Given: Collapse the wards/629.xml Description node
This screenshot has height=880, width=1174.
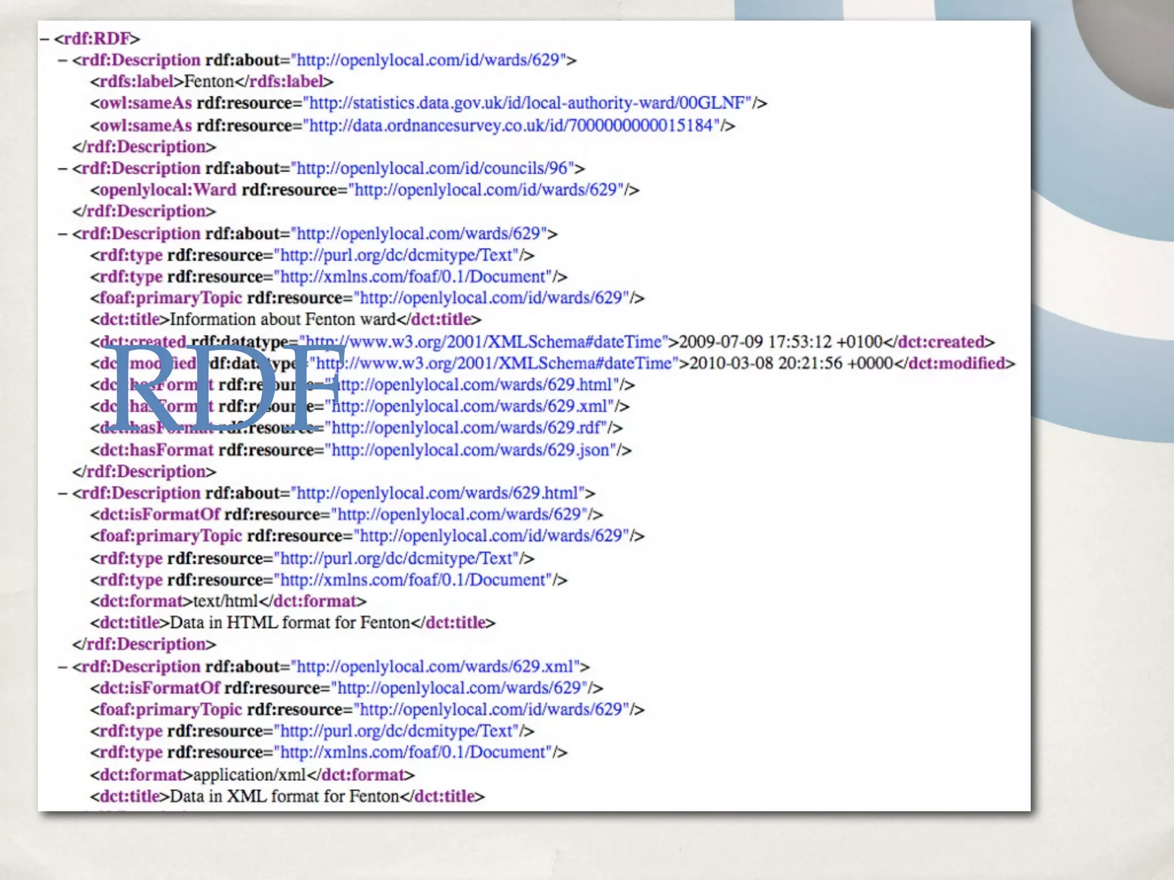Looking at the screenshot, I should pos(62,667).
